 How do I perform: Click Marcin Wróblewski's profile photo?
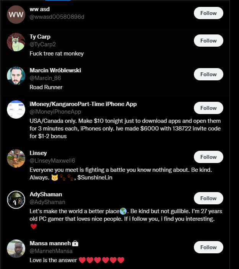point(16,76)
